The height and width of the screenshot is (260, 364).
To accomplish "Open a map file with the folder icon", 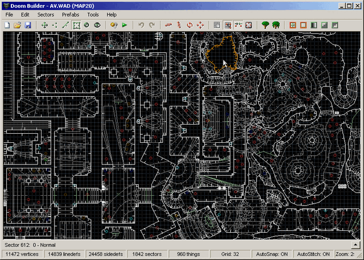I will tap(18, 25).
